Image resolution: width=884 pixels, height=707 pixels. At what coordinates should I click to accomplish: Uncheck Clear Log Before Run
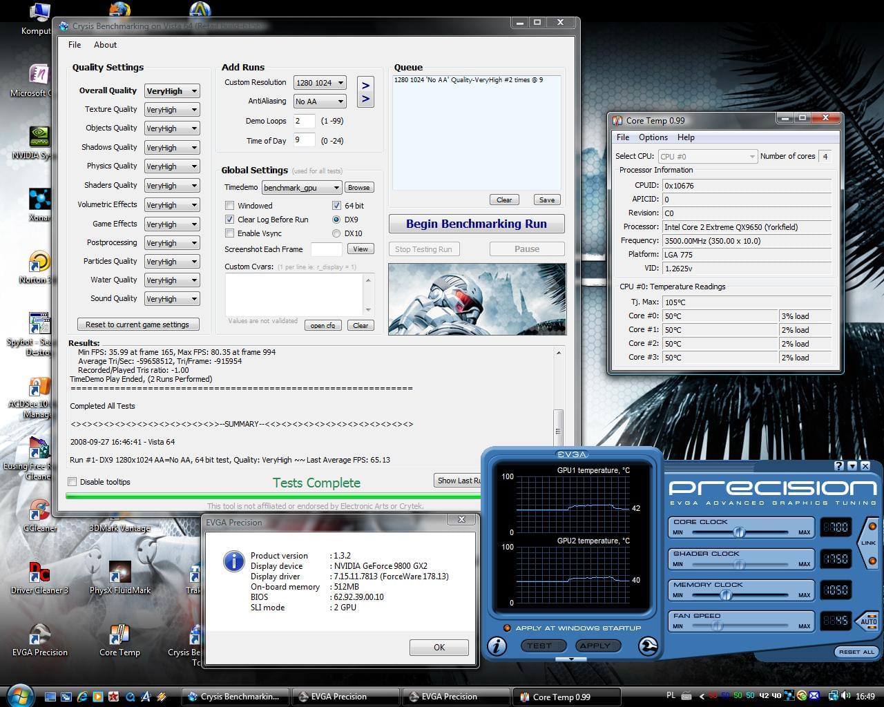[229, 220]
